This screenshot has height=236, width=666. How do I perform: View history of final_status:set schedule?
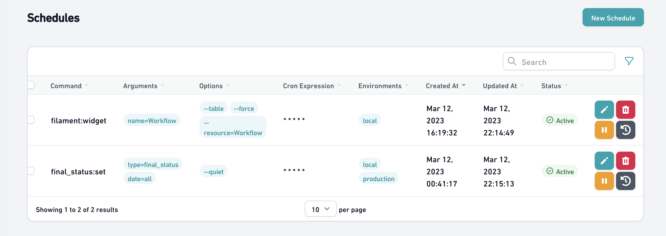[625, 181]
